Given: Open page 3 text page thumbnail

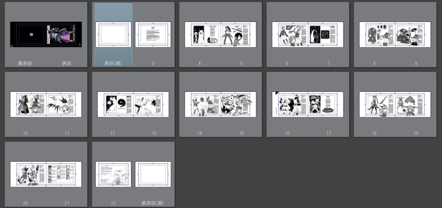Looking at the screenshot, I should click(x=153, y=34).
